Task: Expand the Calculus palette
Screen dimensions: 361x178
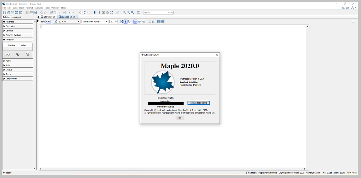Action: pyautogui.click(x=18, y=31)
